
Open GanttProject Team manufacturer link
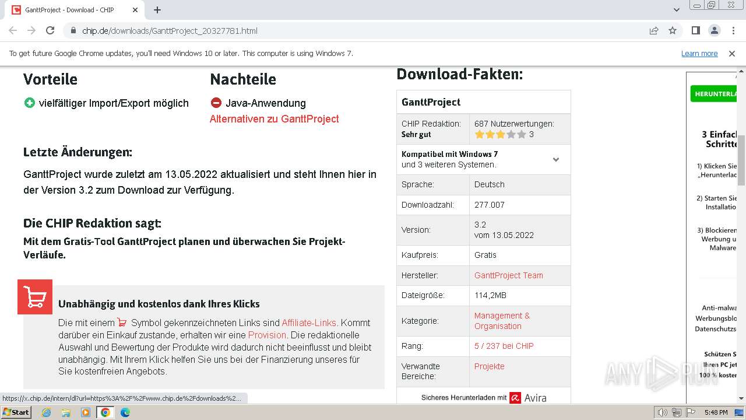508,275
